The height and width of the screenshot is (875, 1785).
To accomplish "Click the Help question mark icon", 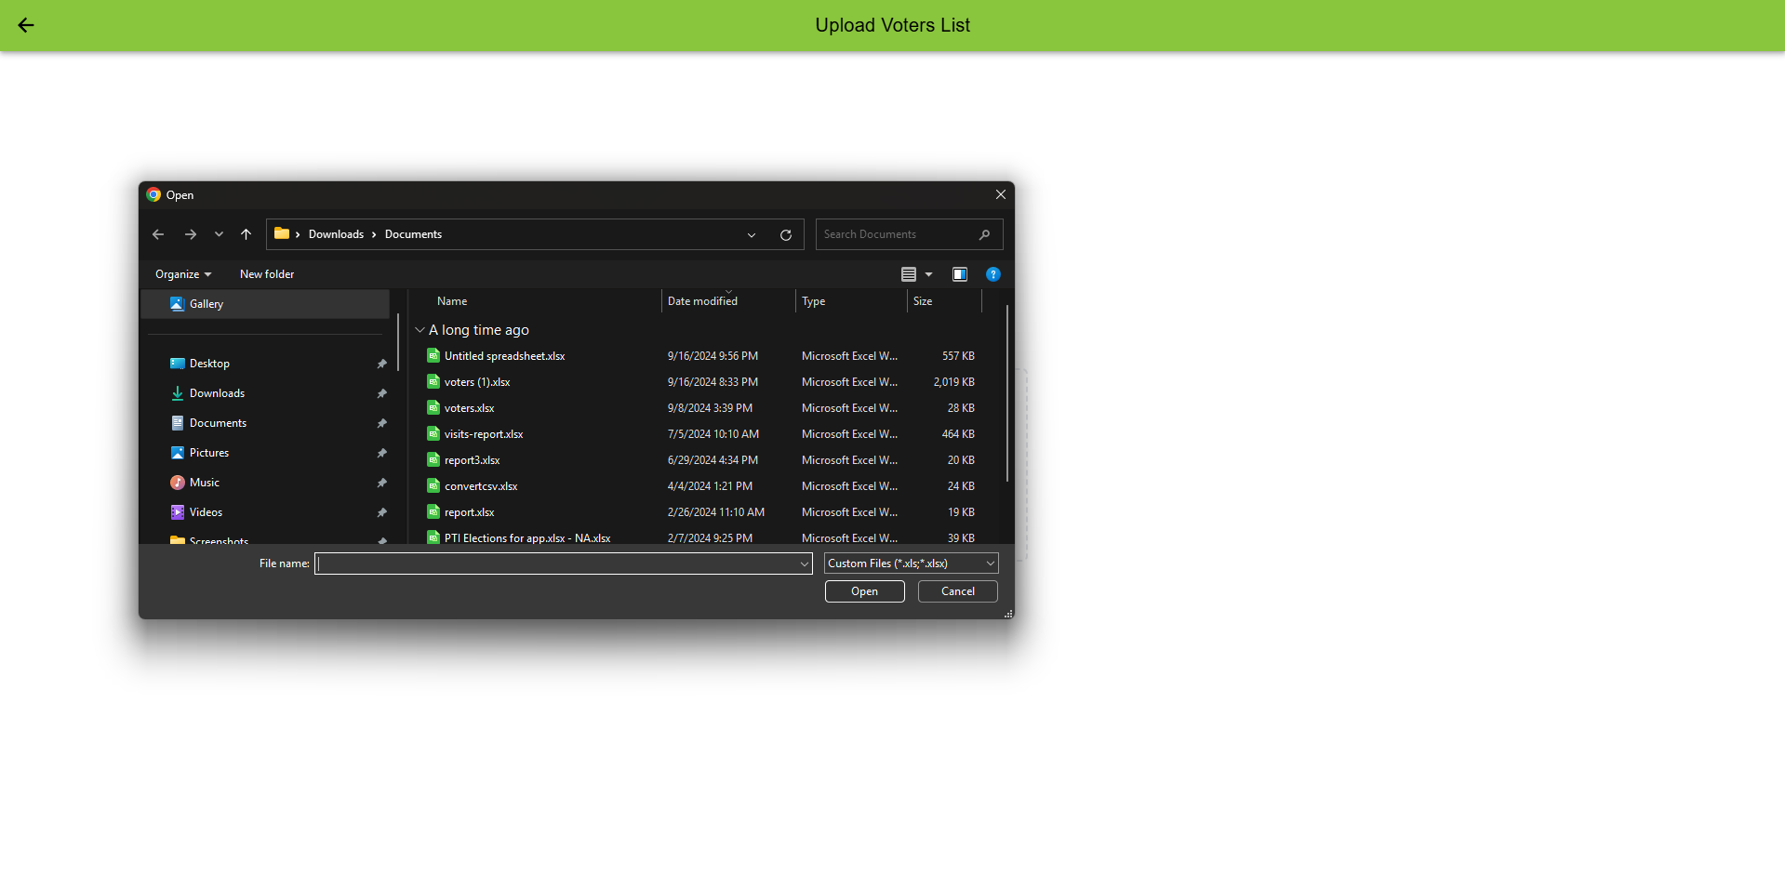I will 993,273.
